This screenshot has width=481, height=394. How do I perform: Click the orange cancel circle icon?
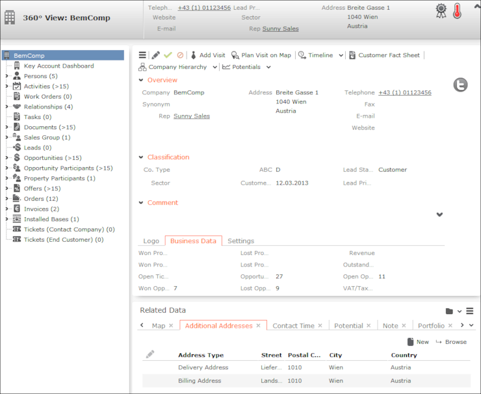coord(180,55)
